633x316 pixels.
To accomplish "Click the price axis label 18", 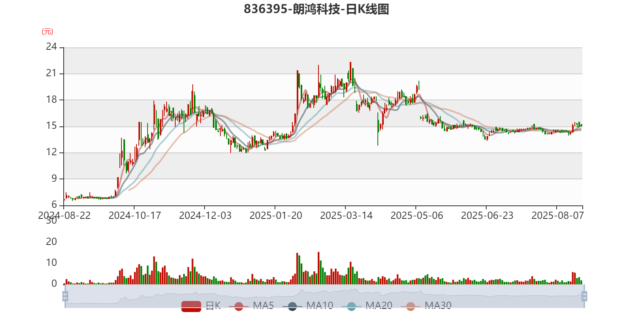I will [x=51, y=100].
